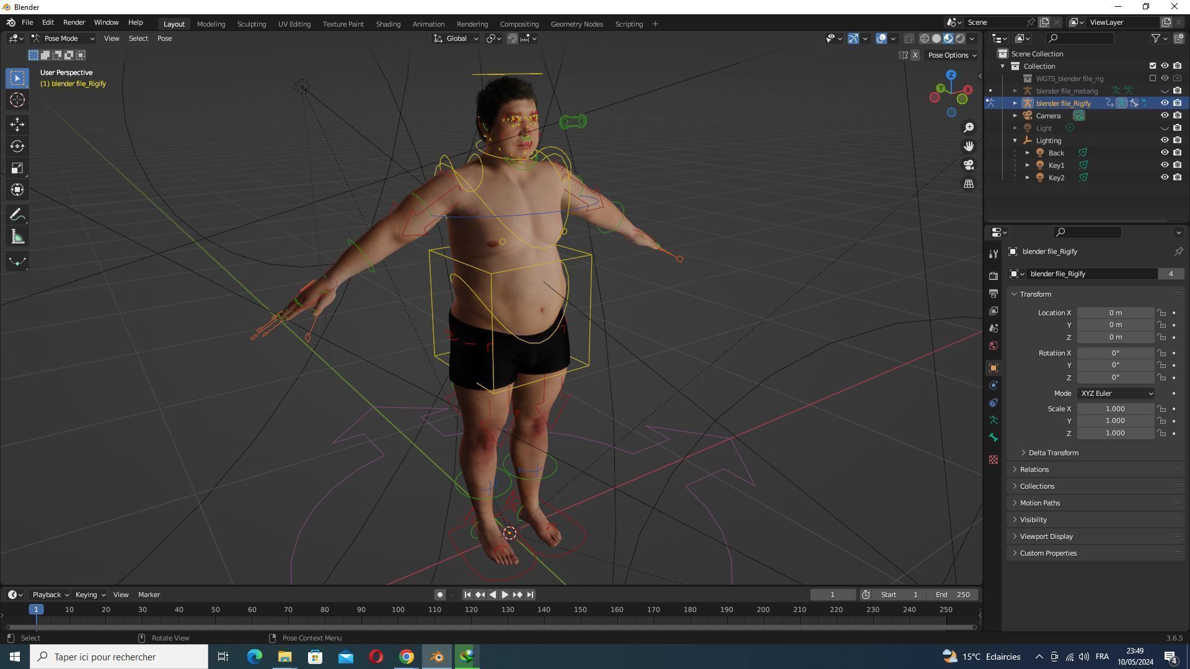Screen dimensions: 1190x669
Task: Open the Object Data armature tab
Action: point(994,420)
